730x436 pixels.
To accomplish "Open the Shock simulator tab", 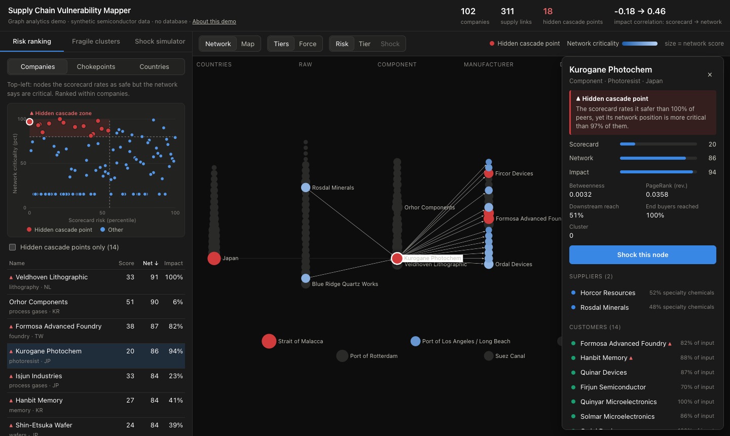I will click(160, 41).
